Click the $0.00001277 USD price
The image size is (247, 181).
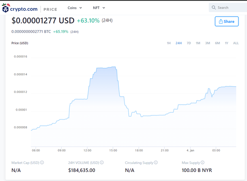click(43, 21)
